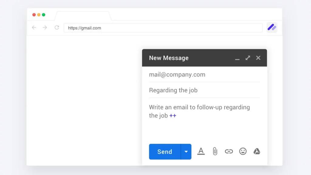Open the emoji picker
Image resolution: width=311 pixels, height=175 pixels.
[243, 151]
